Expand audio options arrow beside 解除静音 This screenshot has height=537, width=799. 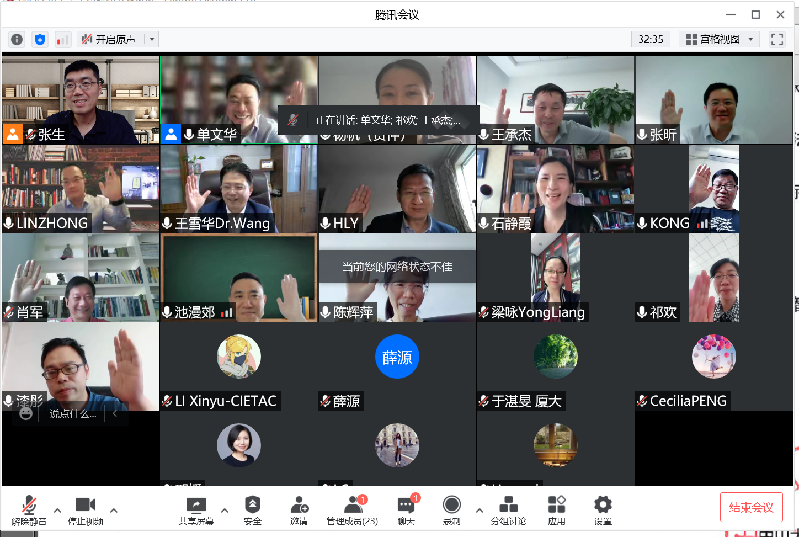[x=57, y=511]
